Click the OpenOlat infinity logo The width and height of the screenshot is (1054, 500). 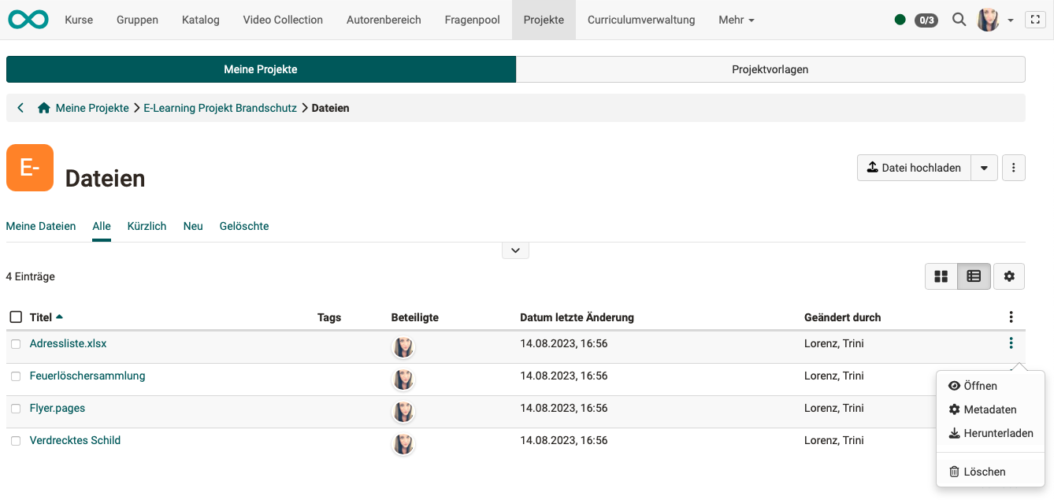(x=28, y=20)
